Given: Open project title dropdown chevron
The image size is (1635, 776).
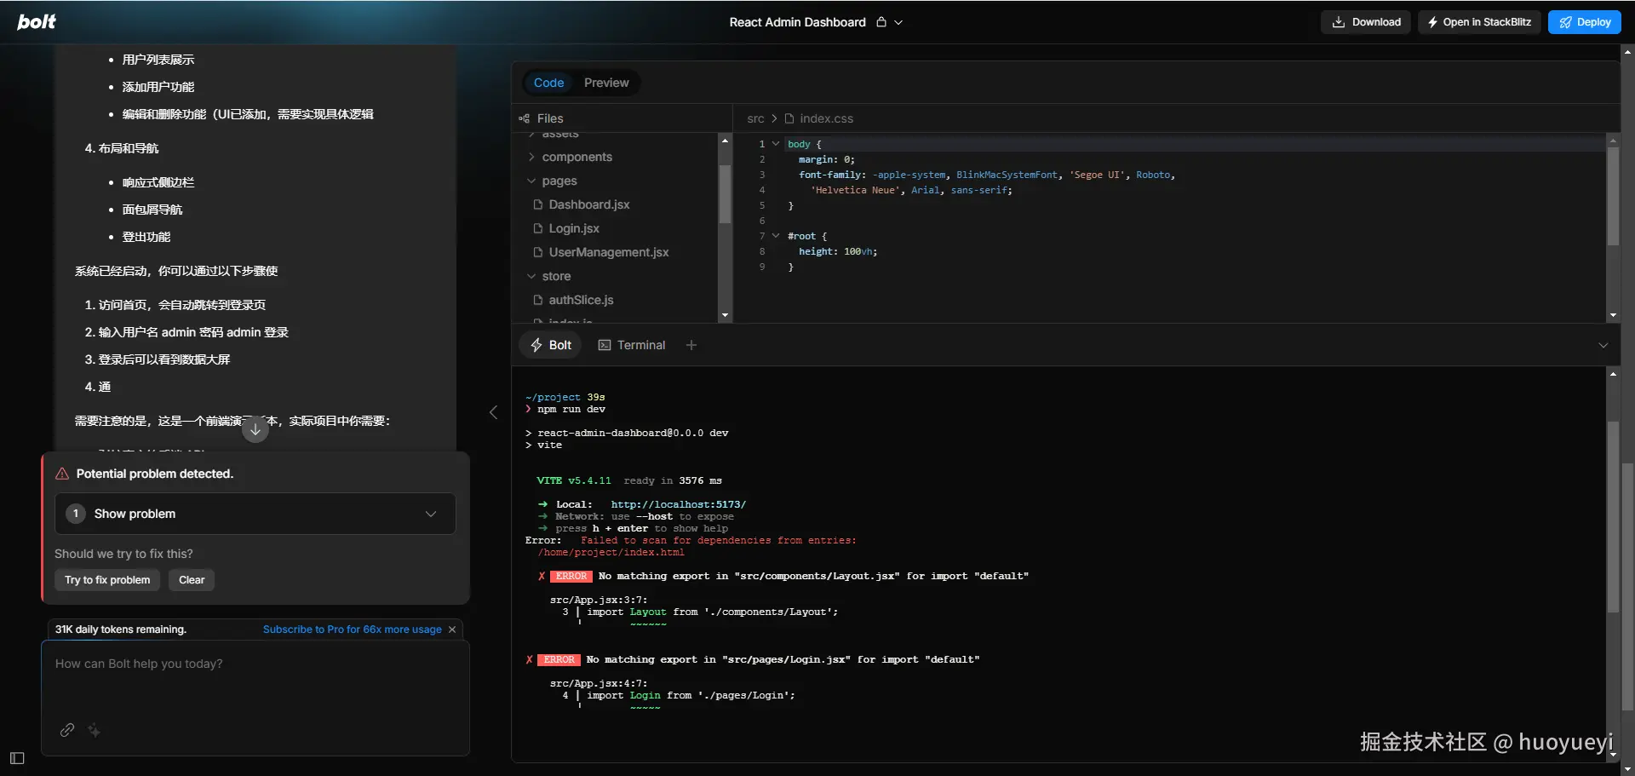Looking at the screenshot, I should point(898,22).
